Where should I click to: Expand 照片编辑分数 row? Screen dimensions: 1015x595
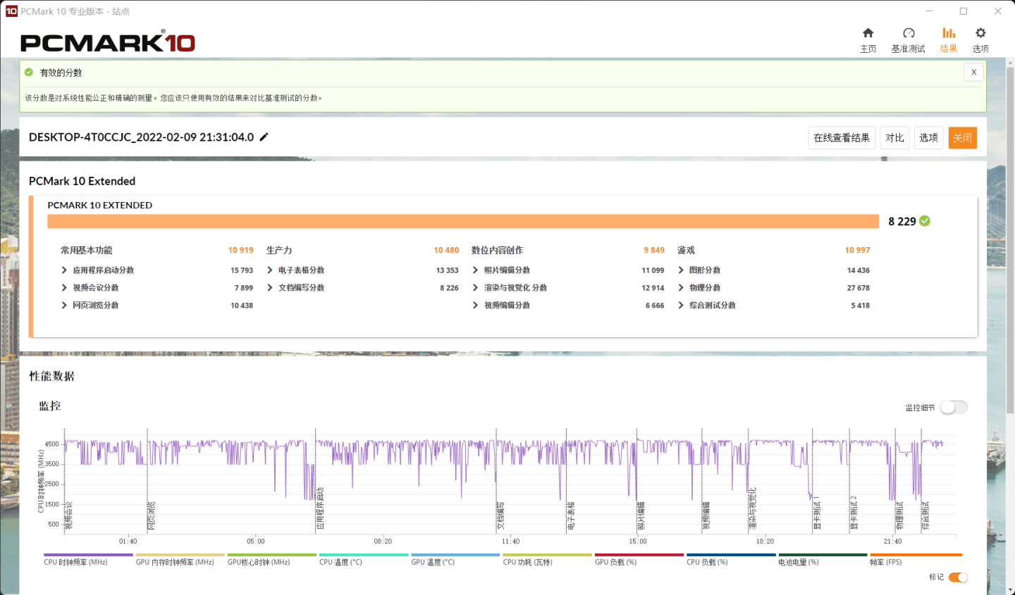click(501, 270)
